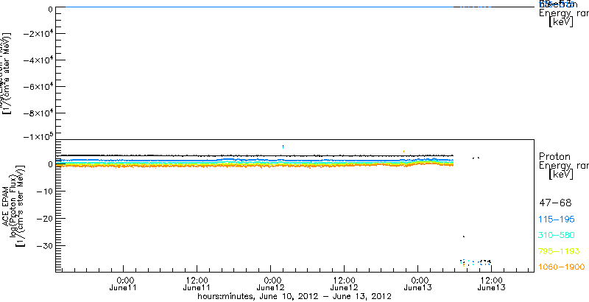The image size is (589, 302).
Task: Click the 12:00 June11 tick label
Action: [197, 284]
